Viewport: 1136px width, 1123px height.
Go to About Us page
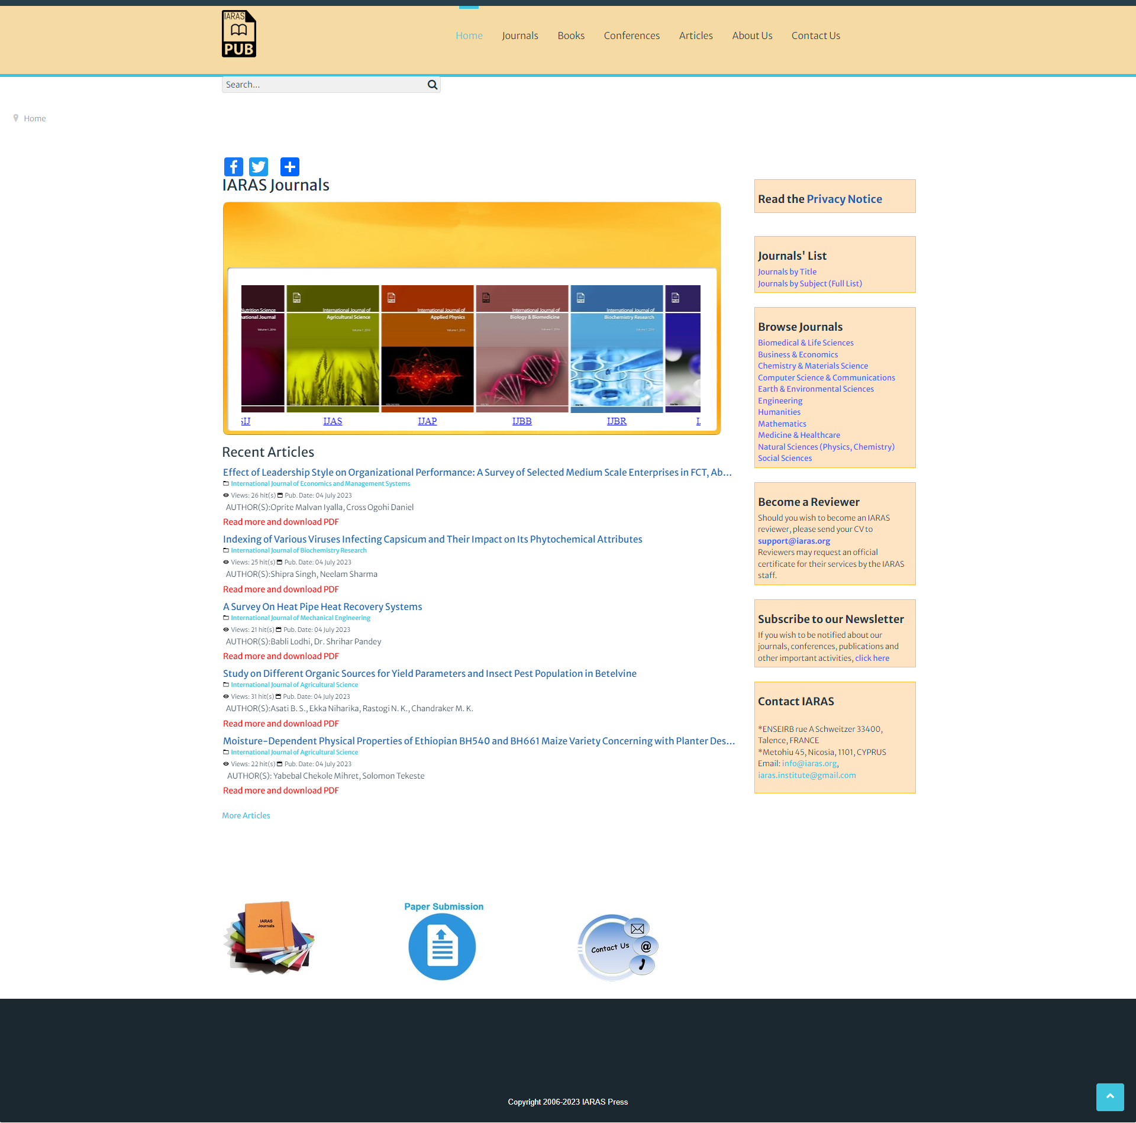pos(752,36)
